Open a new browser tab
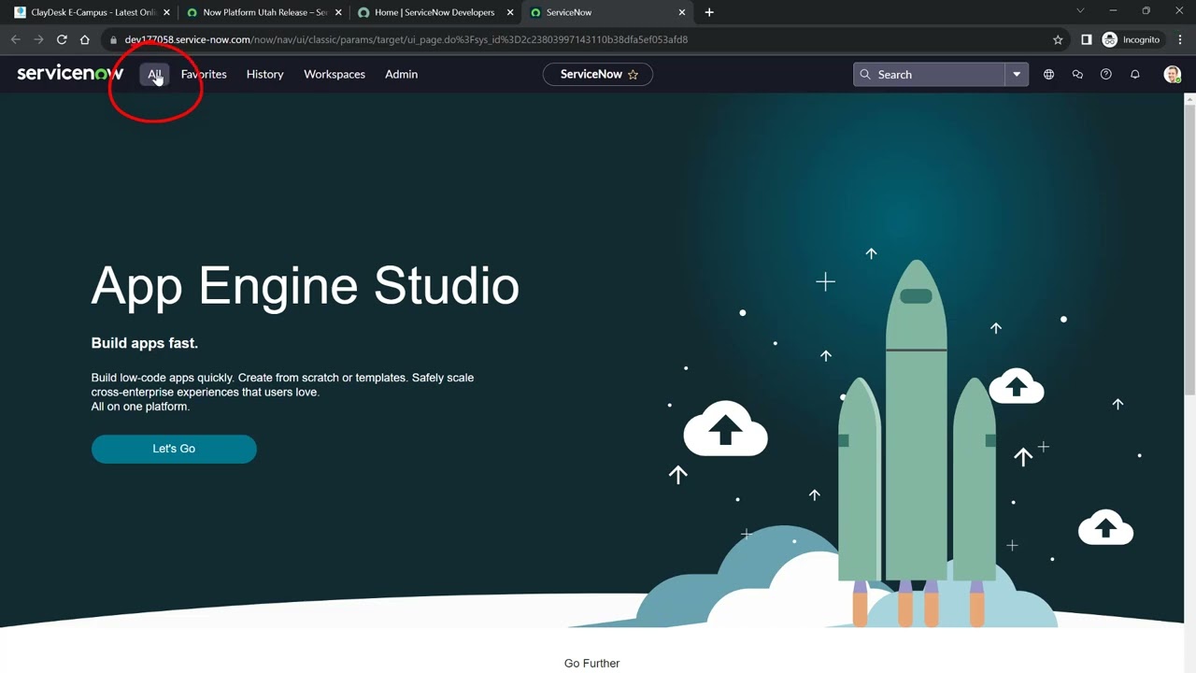The width and height of the screenshot is (1196, 673). click(x=709, y=12)
